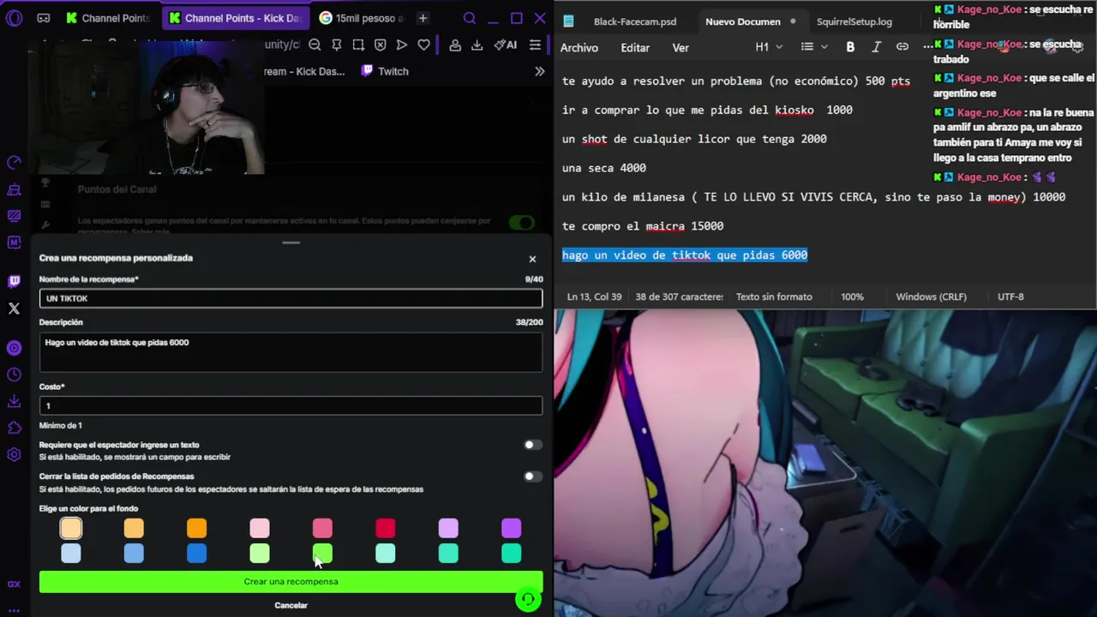The height and width of the screenshot is (617, 1097).
Task: Click the player arrow icon in address bar
Action: pyautogui.click(x=402, y=45)
